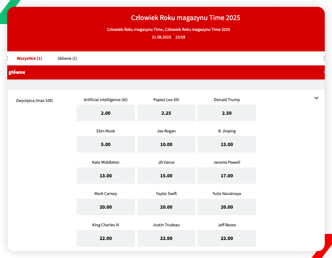Click the subtitle repeating Człowiek Roku magazynu Time
Viewport: 332px width, 258px height.
click(168, 30)
